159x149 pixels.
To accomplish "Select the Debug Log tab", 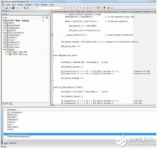I will pos(12,143).
